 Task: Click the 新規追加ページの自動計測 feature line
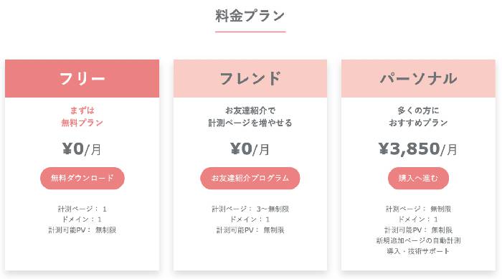click(418, 240)
